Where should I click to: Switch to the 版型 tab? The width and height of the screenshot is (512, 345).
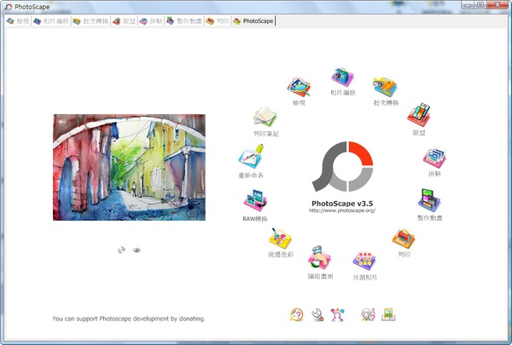124,21
